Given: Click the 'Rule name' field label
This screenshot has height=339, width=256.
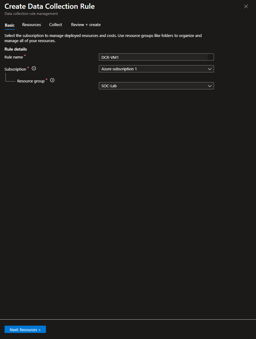Looking at the screenshot, I should coord(14,57).
